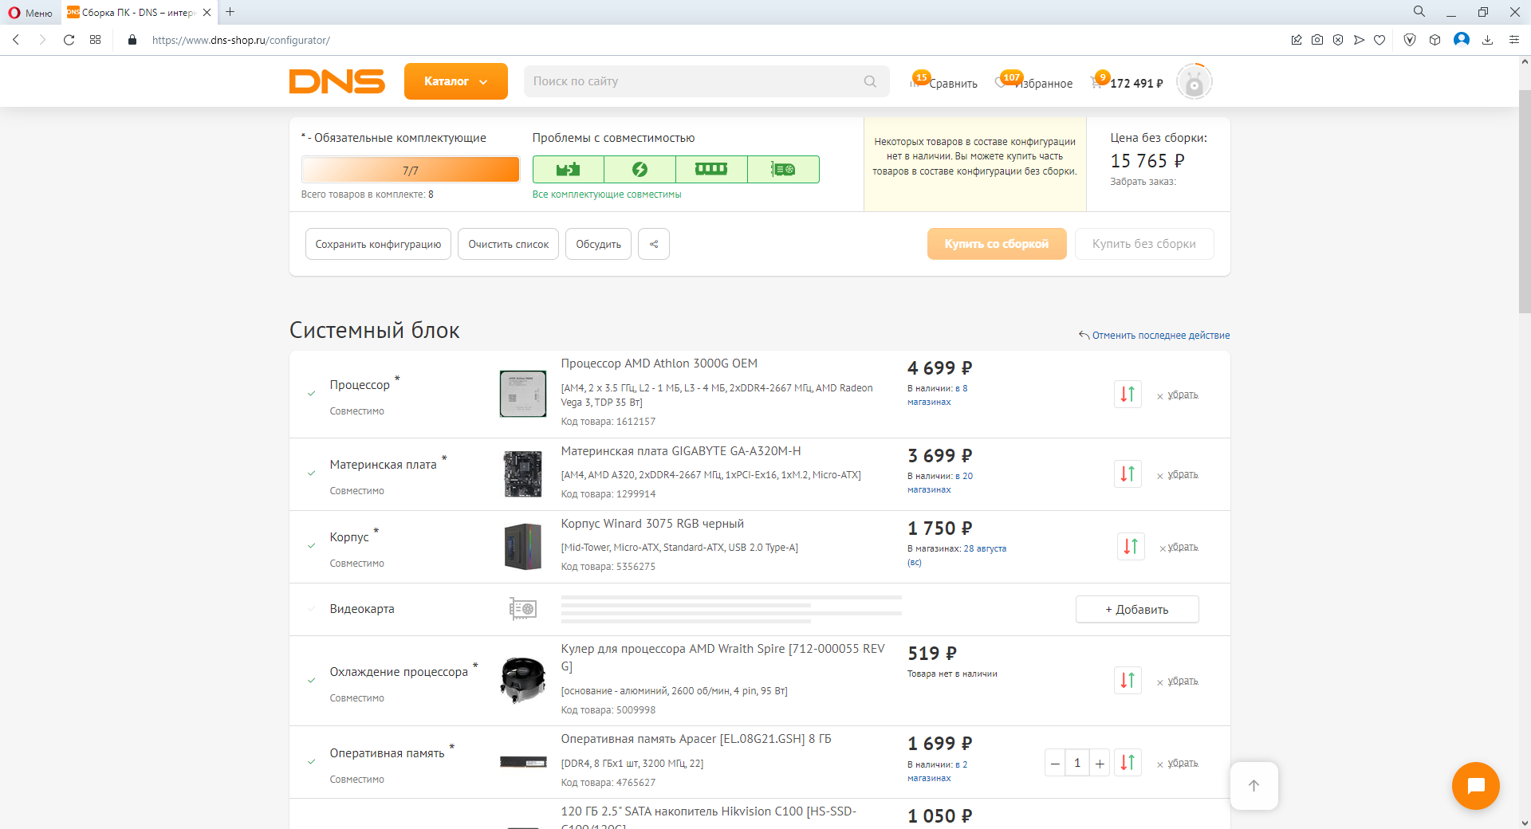Click the scroll-to-top arrow button
Image resolution: width=1531 pixels, height=829 pixels.
point(1254,786)
